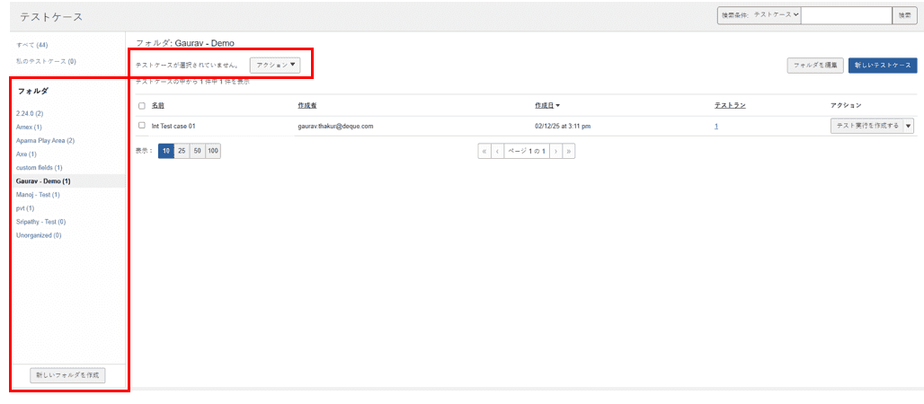The height and width of the screenshot is (404, 924).
Task: Set page size to 25 items
Action: 182,151
